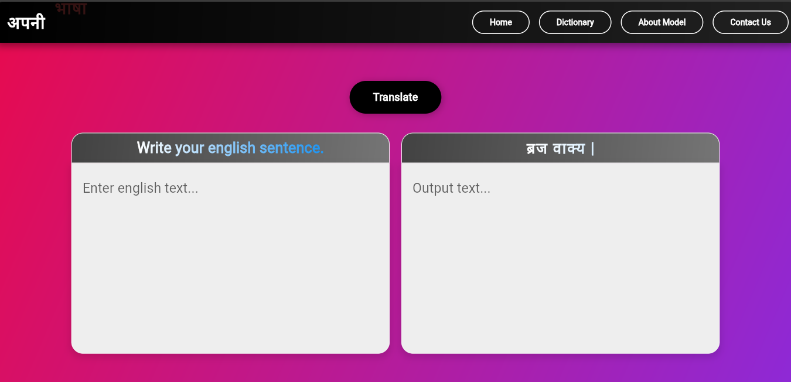791x382 pixels.
Task: Click the 'Enter english text...' placeholder
Action: (x=141, y=188)
